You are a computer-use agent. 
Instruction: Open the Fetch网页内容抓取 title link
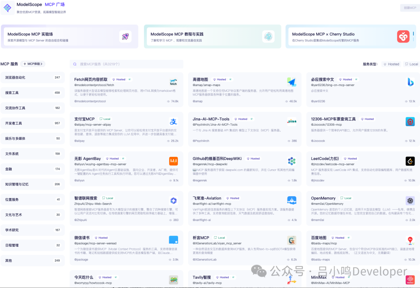pyautogui.click(x=91, y=79)
